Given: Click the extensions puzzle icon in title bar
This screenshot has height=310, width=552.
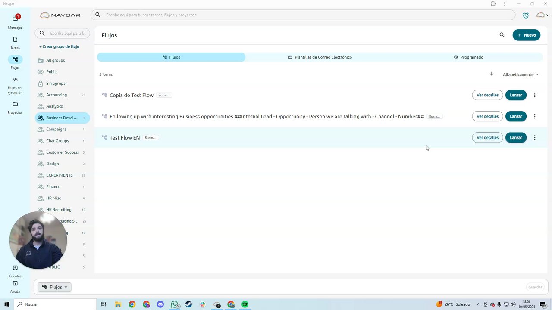Looking at the screenshot, I should [x=493, y=4].
